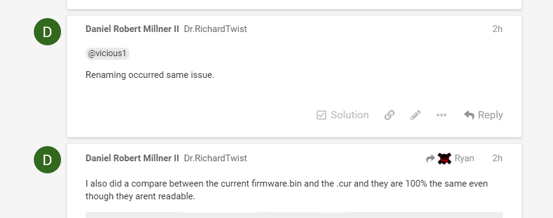Click the copy permalink chain icon
The width and height of the screenshot is (553, 218).
(389, 115)
